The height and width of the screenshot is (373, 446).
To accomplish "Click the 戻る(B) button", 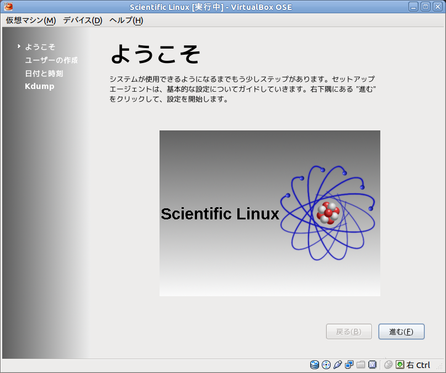I will [x=349, y=331].
